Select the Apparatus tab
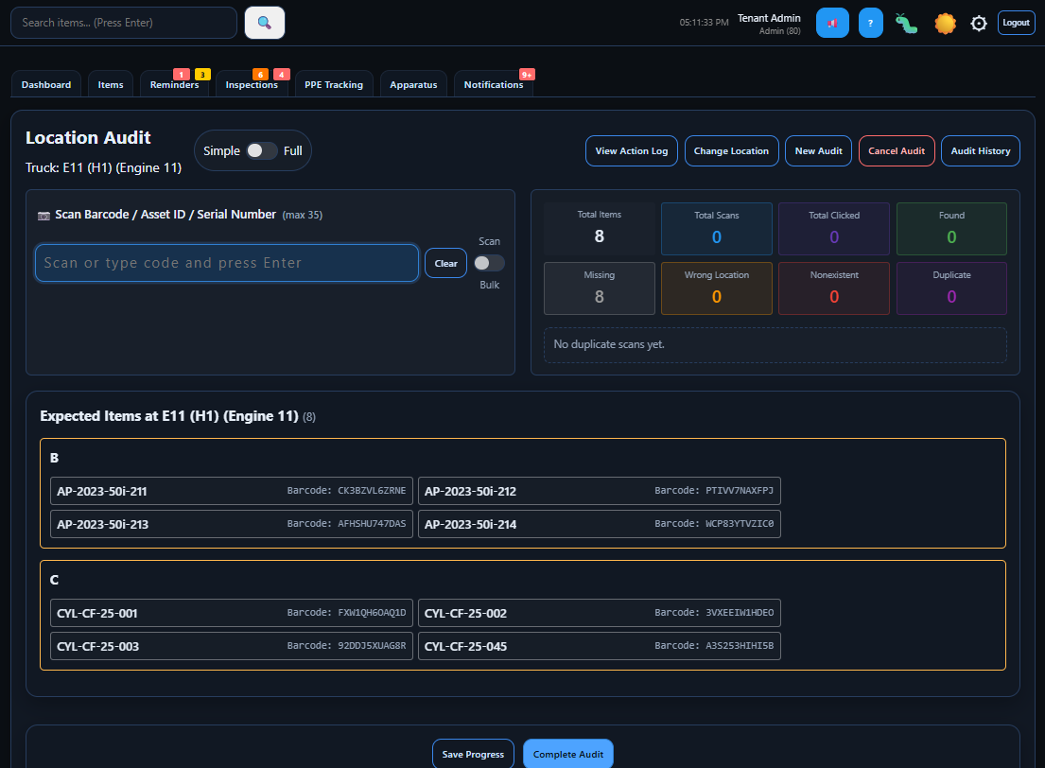Image resolution: width=1045 pixels, height=768 pixels. [413, 84]
